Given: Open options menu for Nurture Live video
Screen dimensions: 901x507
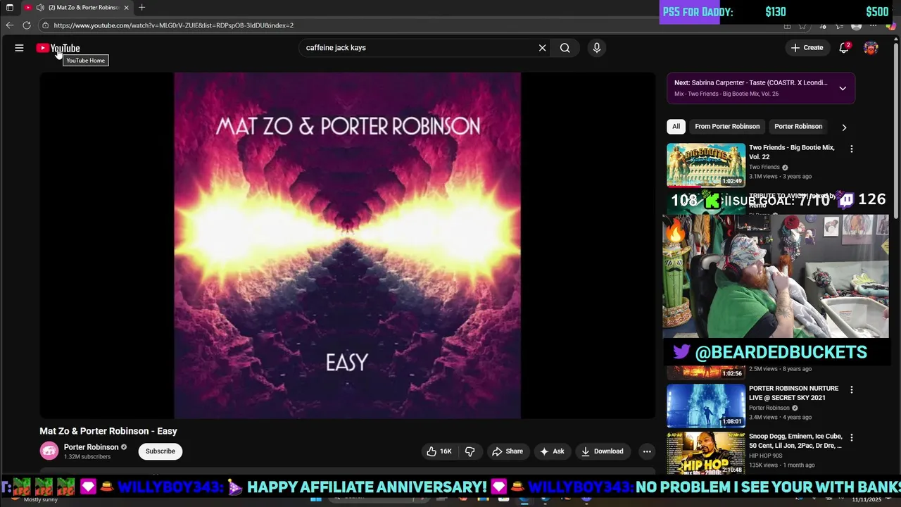Looking at the screenshot, I should click(851, 390).
